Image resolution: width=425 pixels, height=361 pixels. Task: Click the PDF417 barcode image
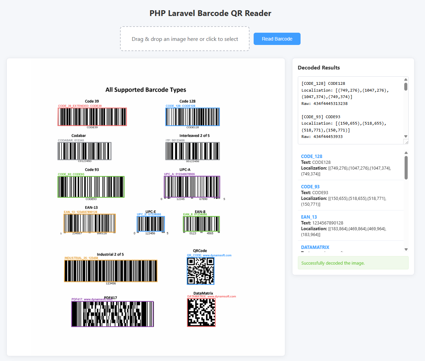[113, 314]
